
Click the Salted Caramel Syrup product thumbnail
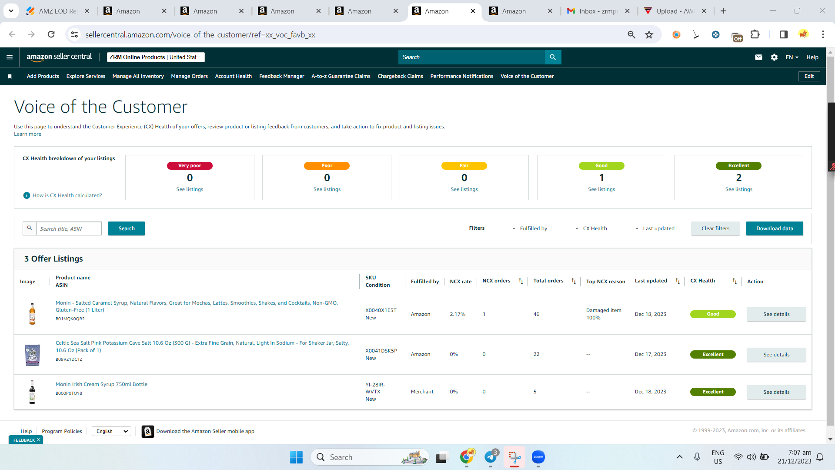[32, 314]
